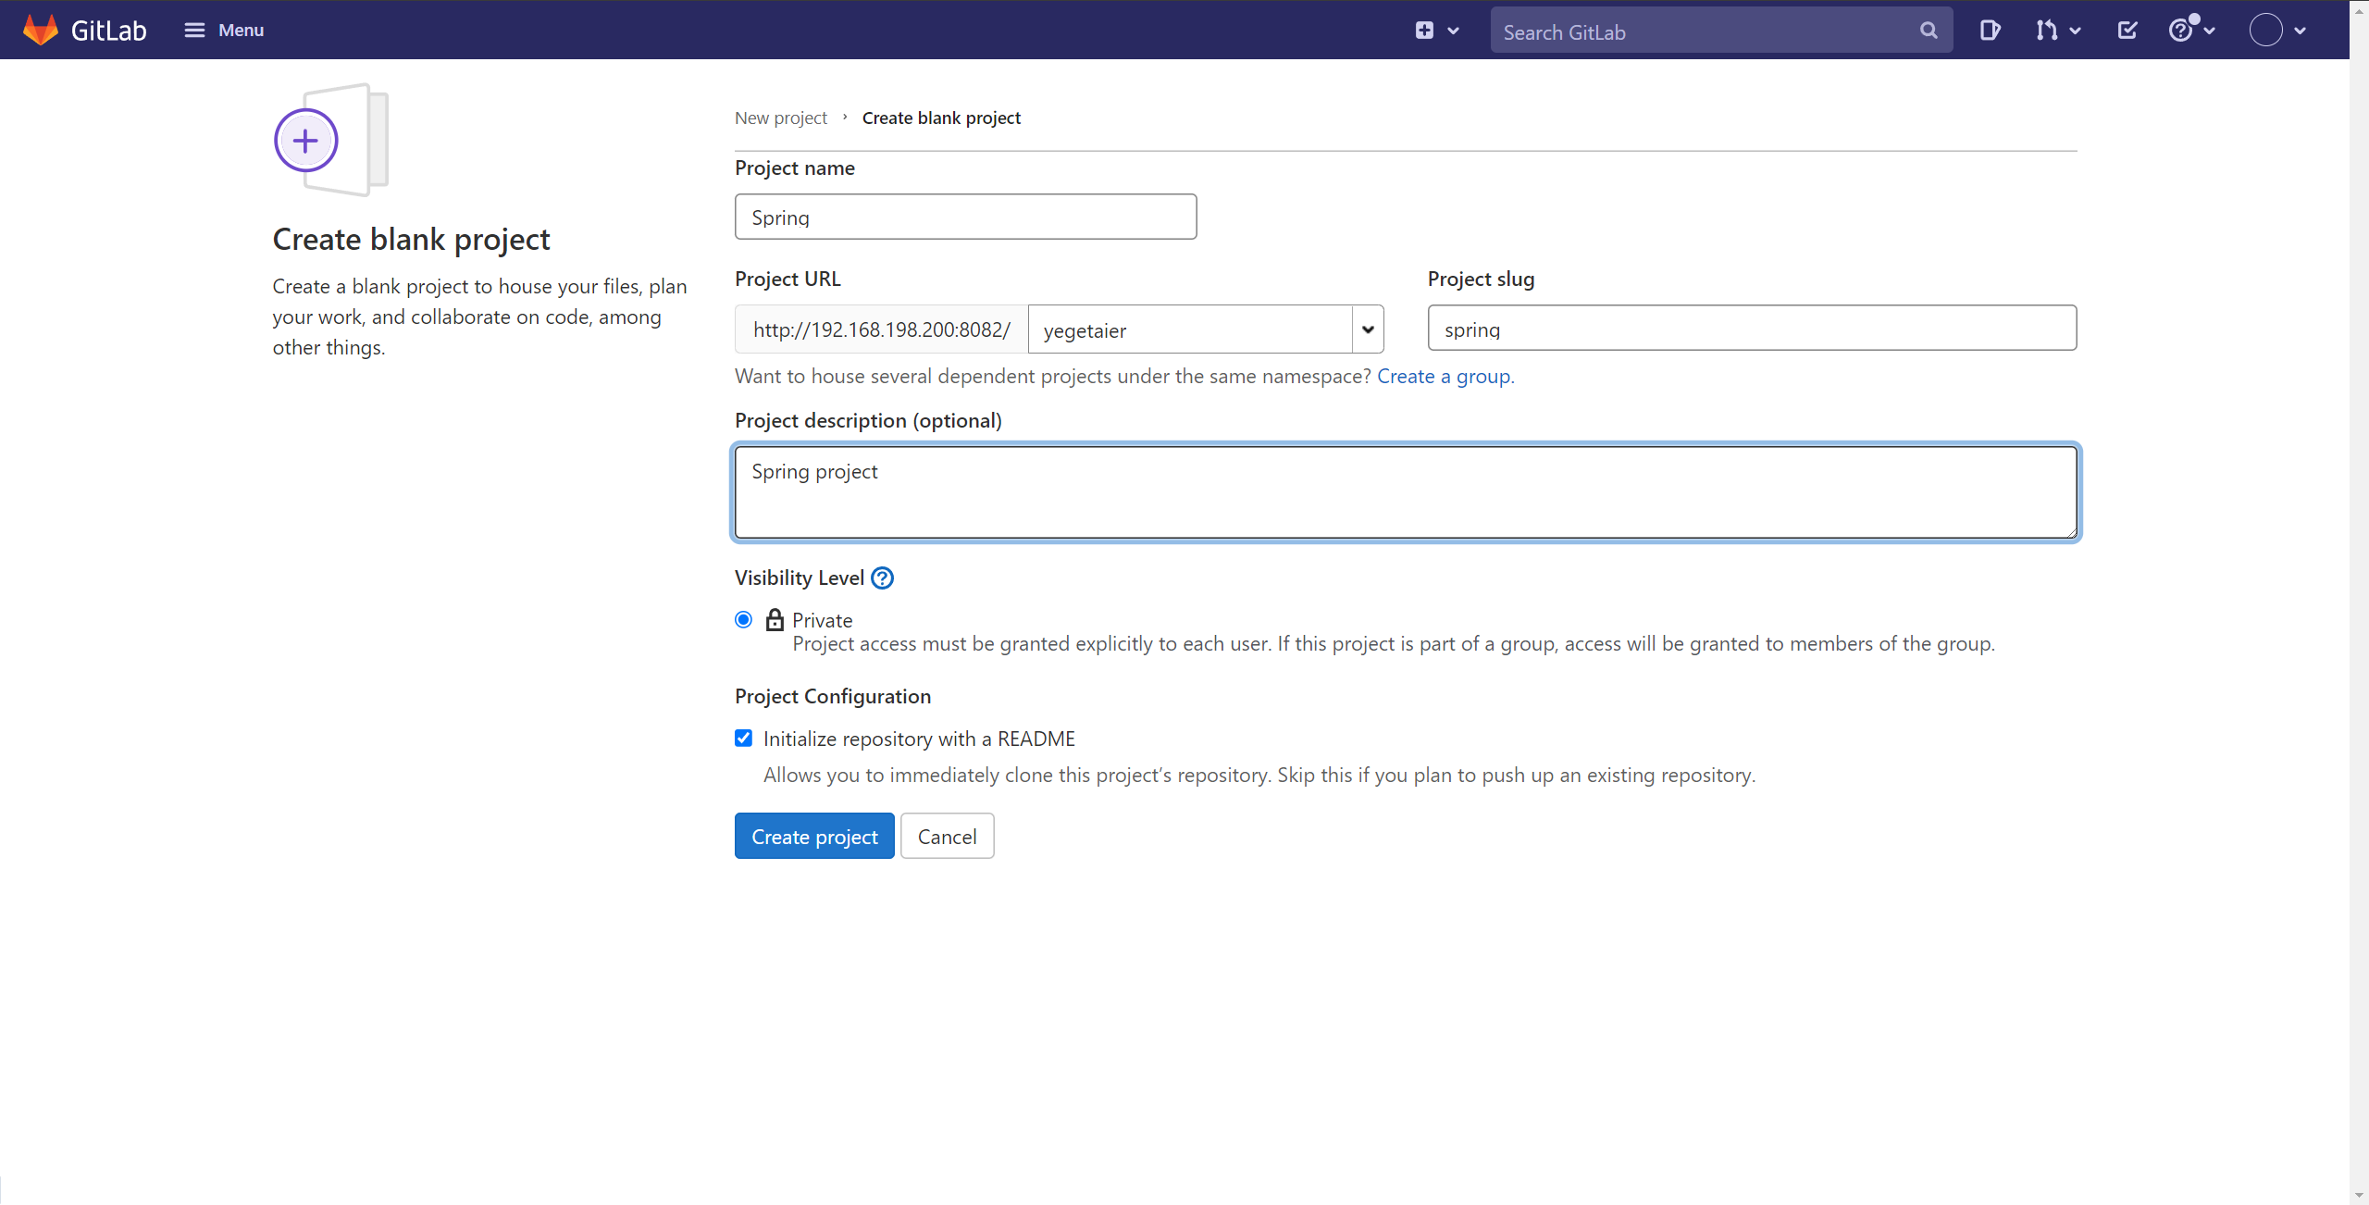Click the Create project button
Viewport: 2369px width, 1205px height.
(814, 837)
